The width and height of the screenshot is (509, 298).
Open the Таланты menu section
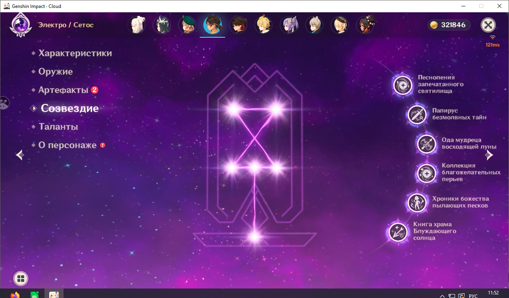pos(58,127)
